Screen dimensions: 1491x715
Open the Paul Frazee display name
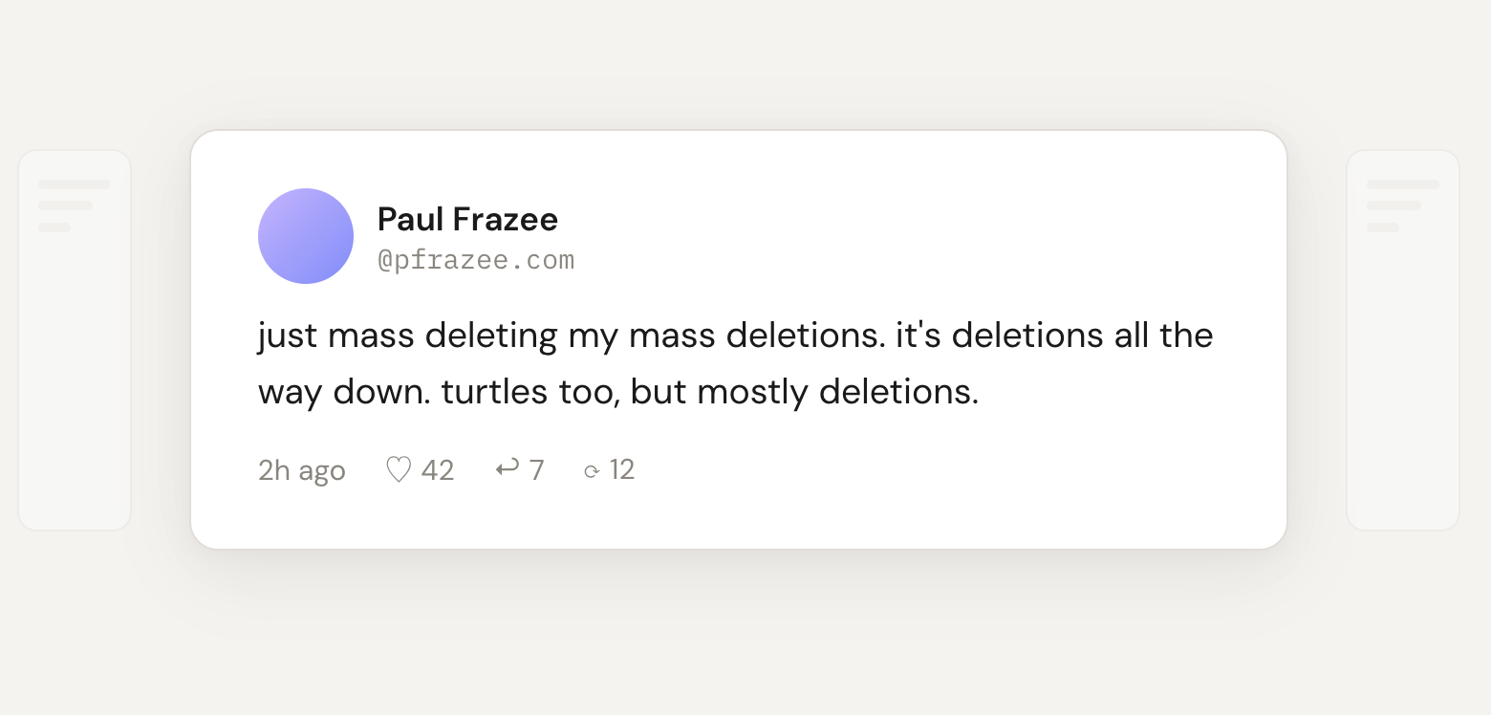(x=467, y=220)
